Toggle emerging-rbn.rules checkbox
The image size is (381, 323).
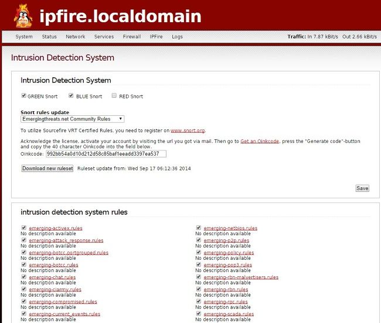coord(199,289)
